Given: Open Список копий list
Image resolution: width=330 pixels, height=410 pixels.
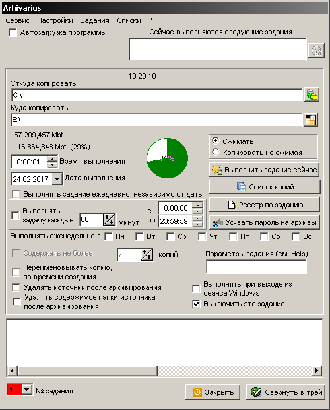Looking at the screenshot, I should point(265,187).
